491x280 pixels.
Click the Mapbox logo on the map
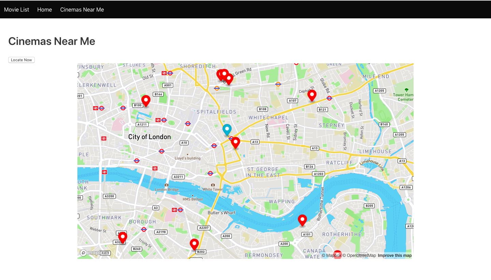pos(94,253)
